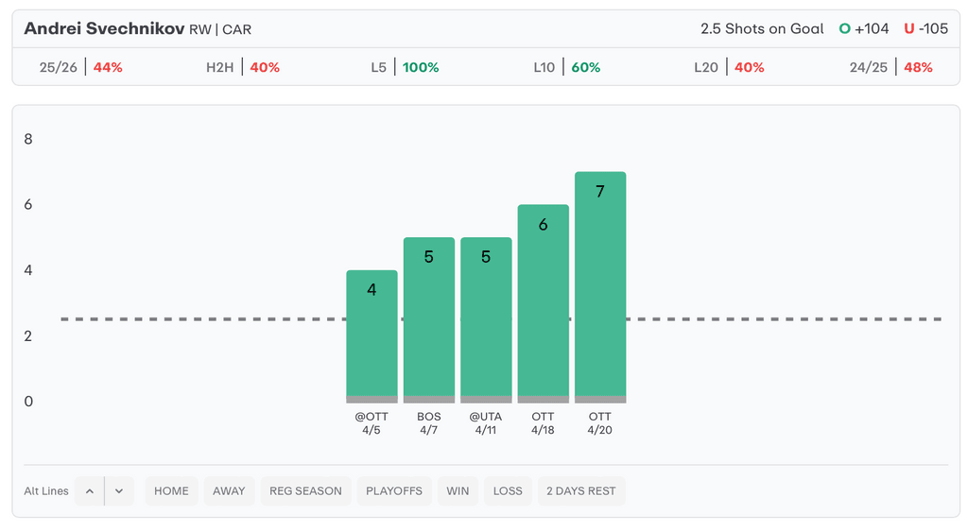Enable the PLAYOFFS filter
The image size is (968, 532).
coord(393,491)
